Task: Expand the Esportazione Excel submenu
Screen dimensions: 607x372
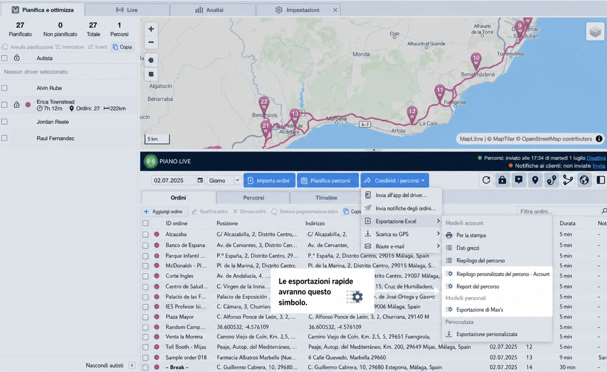Action: click(401, 221)
